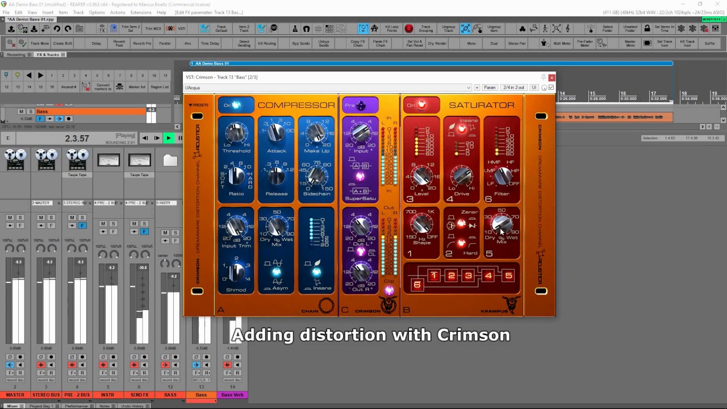Select the Bass Verb mixer strip label
Viewport: 727px width, 409px height.
coord(232,395)
